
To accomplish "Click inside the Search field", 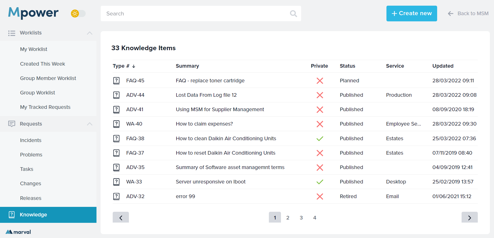I will click(180, 13).
